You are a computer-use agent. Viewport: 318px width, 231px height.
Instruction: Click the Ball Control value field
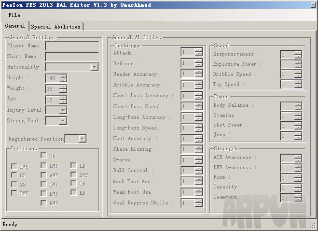tap(188, 171)
